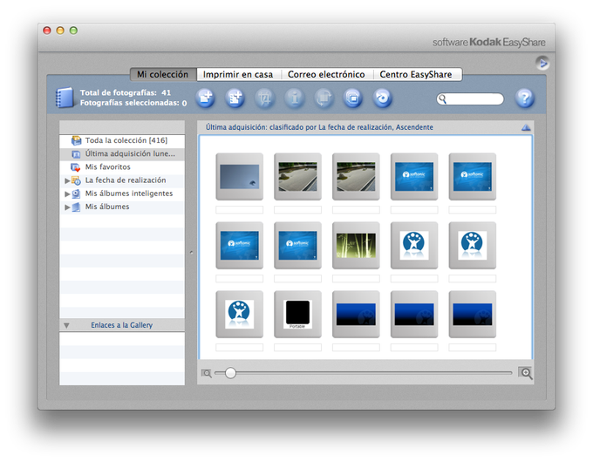
Task: Click the Mis favoritos heart icon
Action: pos(76,167)
